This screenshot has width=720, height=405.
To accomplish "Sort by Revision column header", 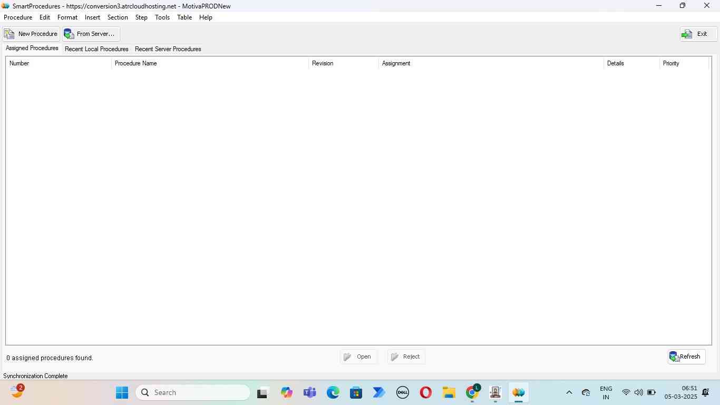I will [x=344, y=63].
